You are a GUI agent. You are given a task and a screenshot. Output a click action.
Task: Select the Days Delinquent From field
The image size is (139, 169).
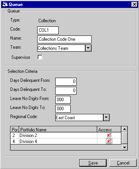[x=66, y=81]
